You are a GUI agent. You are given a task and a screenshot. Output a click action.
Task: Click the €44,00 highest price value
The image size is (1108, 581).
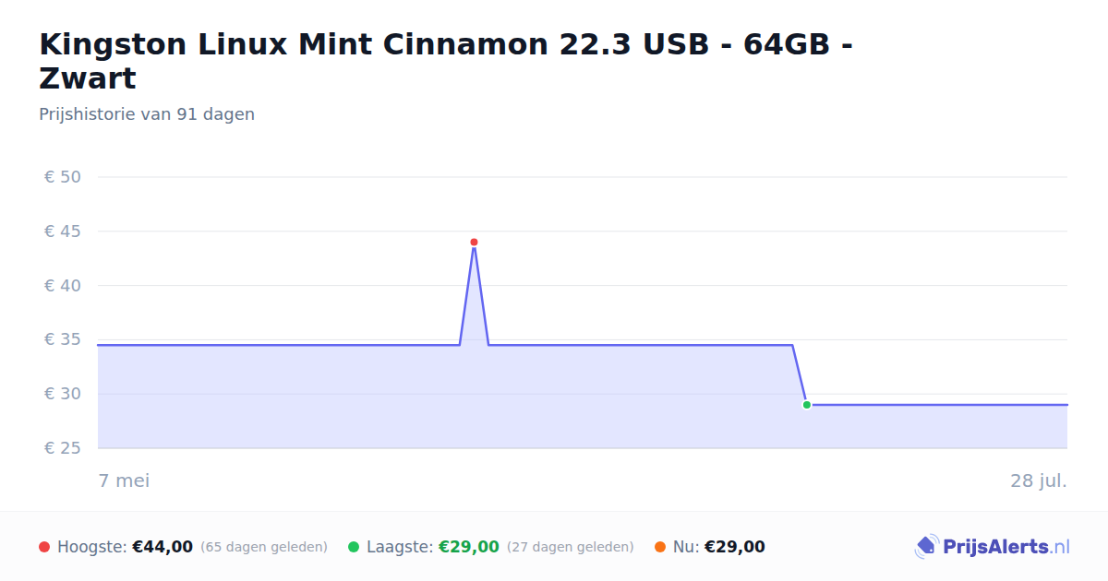pyautogui.click(x=163, y=547)
